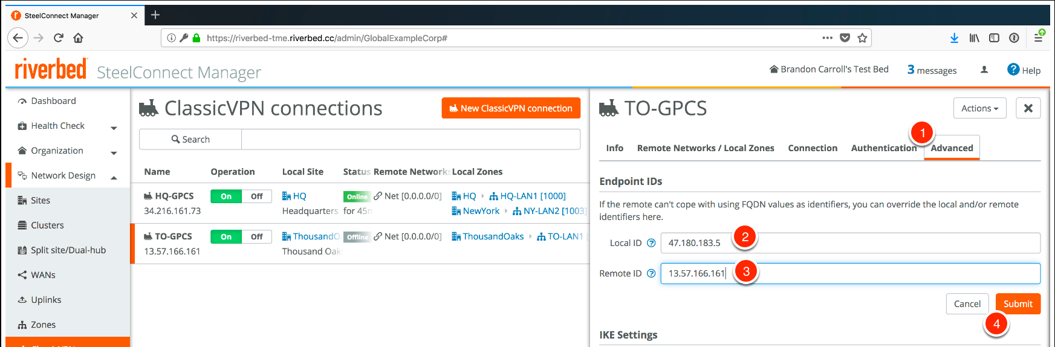Open the NewYork site link
Image resolution: width=1055 pixels, height=347 pixels.
point(476,211)
